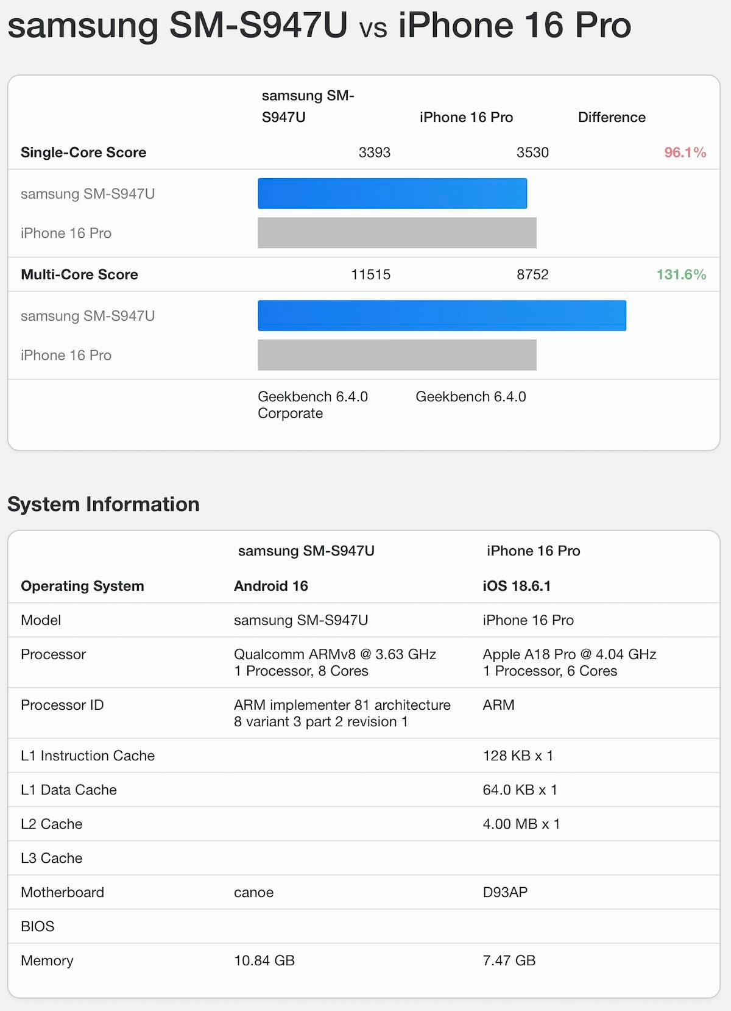Click the iPhone multi-core value 8752
The height and width of the screenshot is (1011, 731).
(x=532, y=274)
